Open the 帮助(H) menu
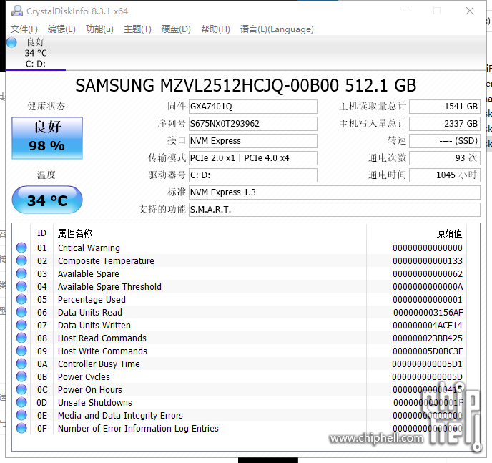The image size is (492, 463). 215,29
